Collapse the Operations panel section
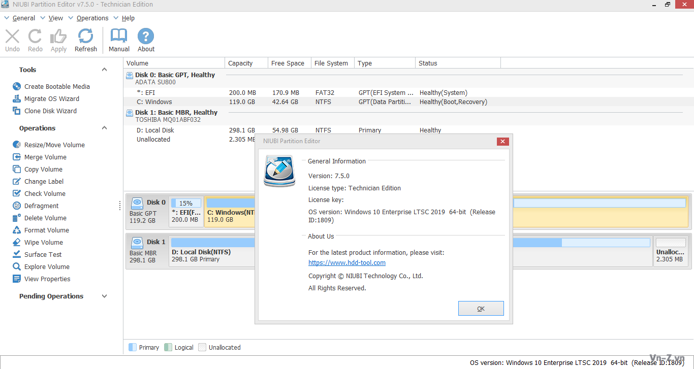This screenshot has height=369, width=694. pyautogui.click(x=104, y=128)
